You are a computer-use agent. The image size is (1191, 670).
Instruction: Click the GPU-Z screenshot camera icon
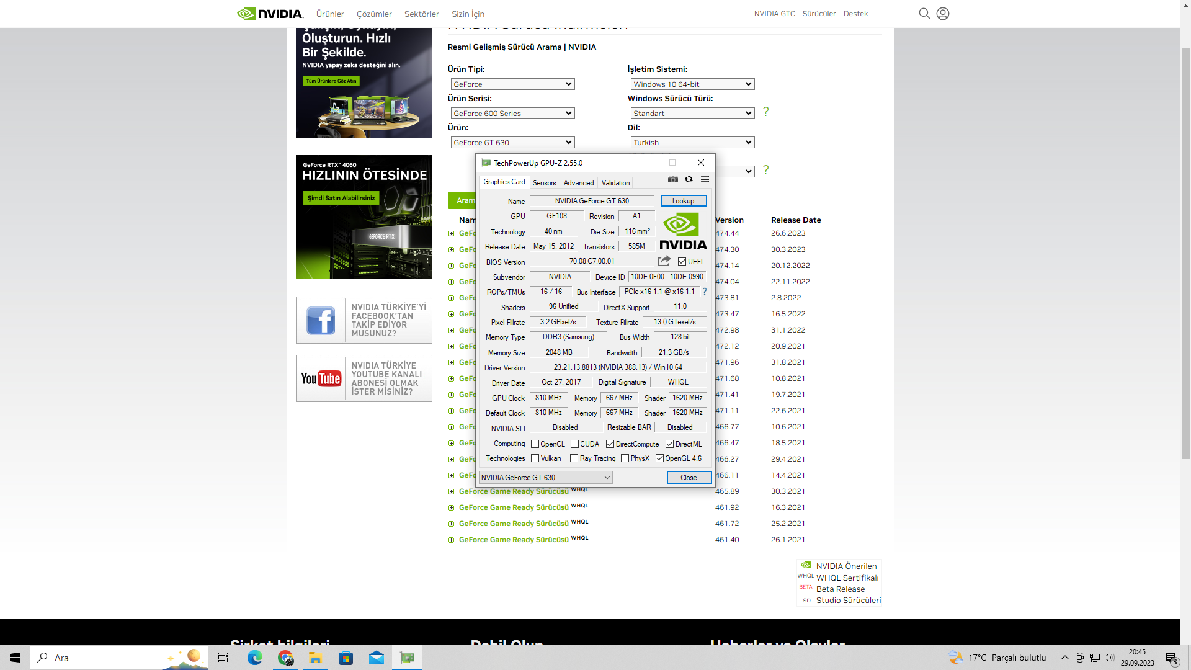click(673, 179)
